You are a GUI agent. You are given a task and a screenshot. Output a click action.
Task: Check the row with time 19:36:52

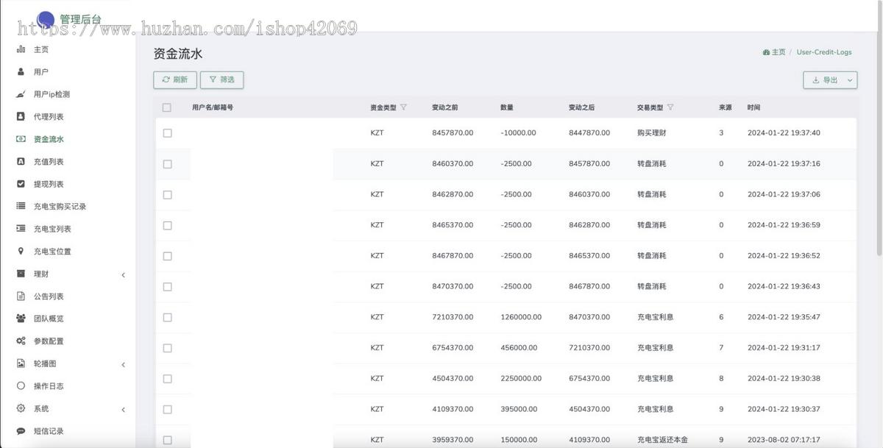(167, 256)
